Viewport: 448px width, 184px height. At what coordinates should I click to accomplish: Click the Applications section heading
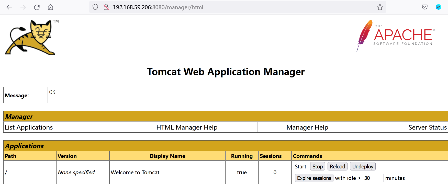click(x=24, y=146)
